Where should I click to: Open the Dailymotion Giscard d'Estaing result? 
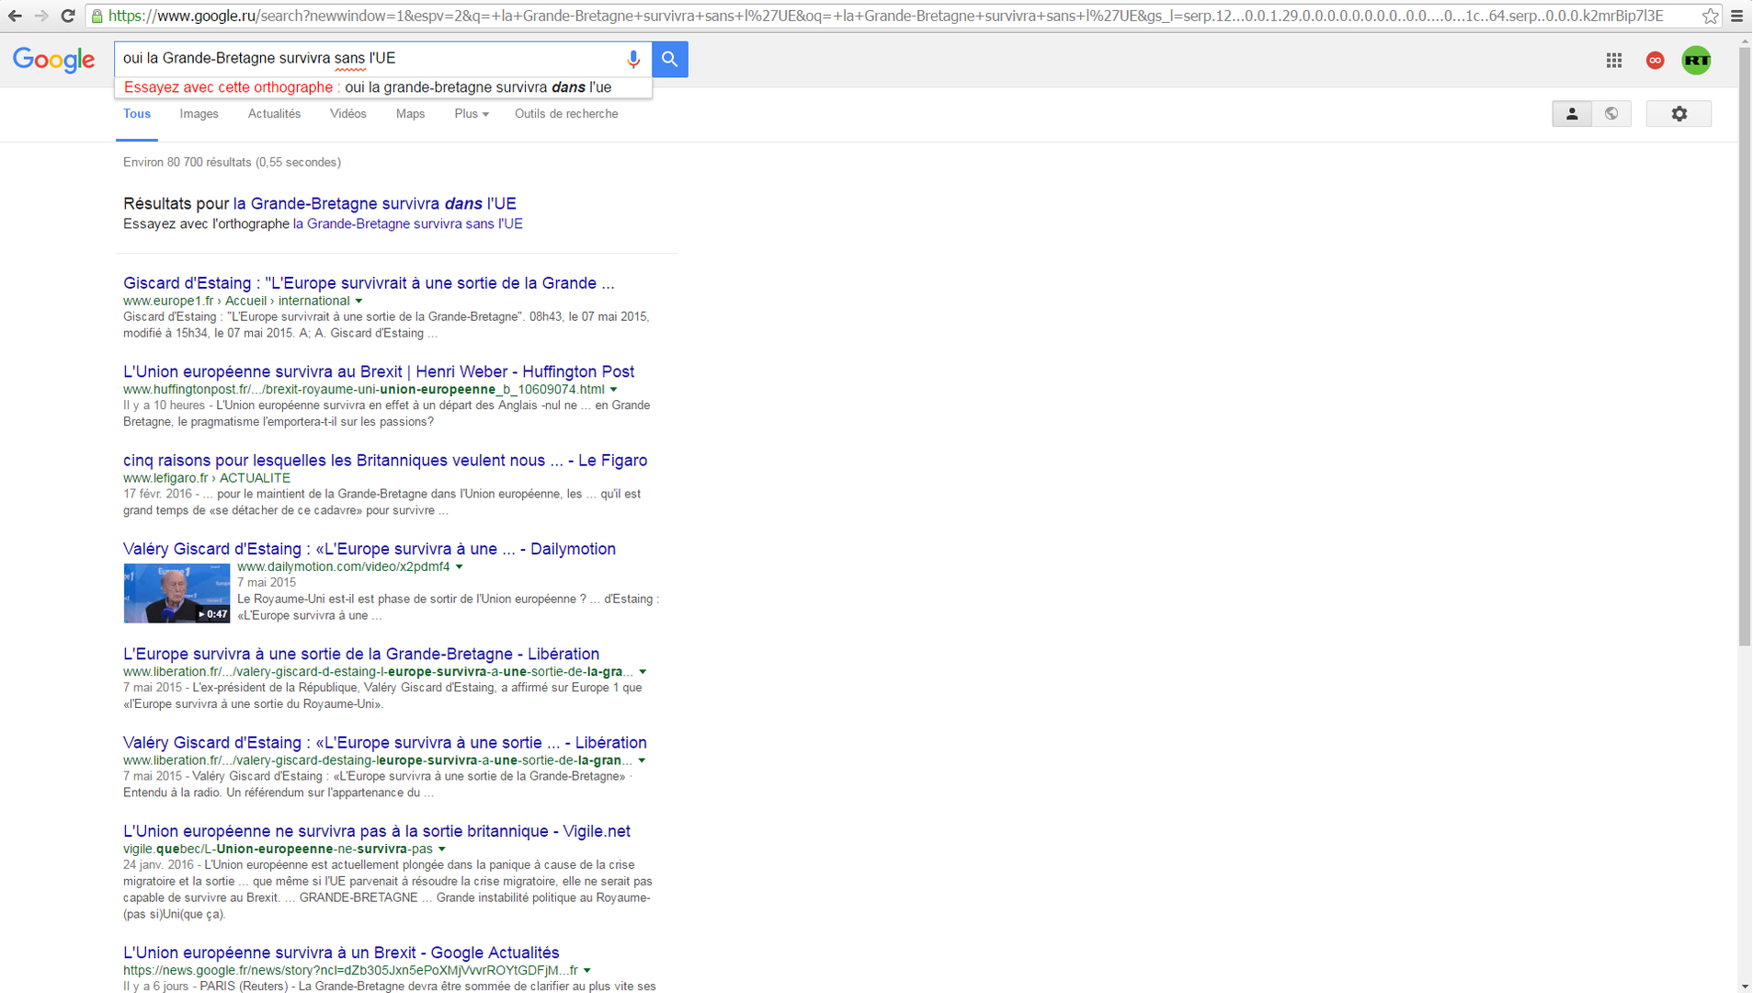[x=370, y=549]
